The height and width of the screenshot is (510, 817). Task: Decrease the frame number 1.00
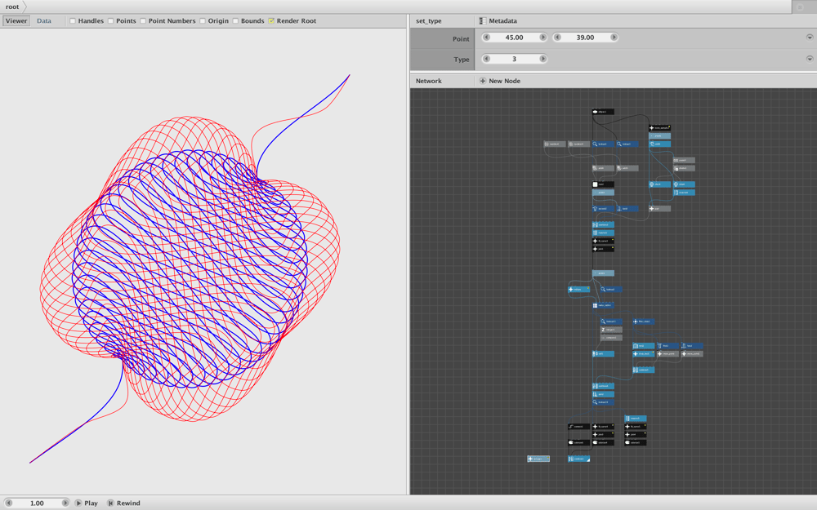8,503
